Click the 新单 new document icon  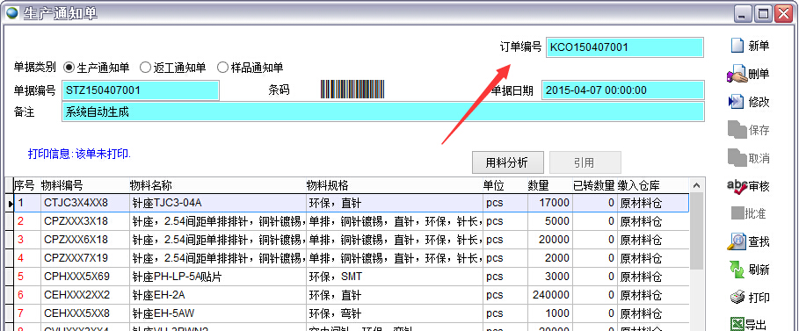point(737,46)
